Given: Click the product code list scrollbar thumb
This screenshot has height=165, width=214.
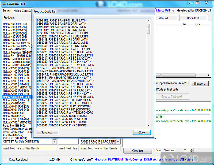Looking at the screenshot, I should [148, 28].
